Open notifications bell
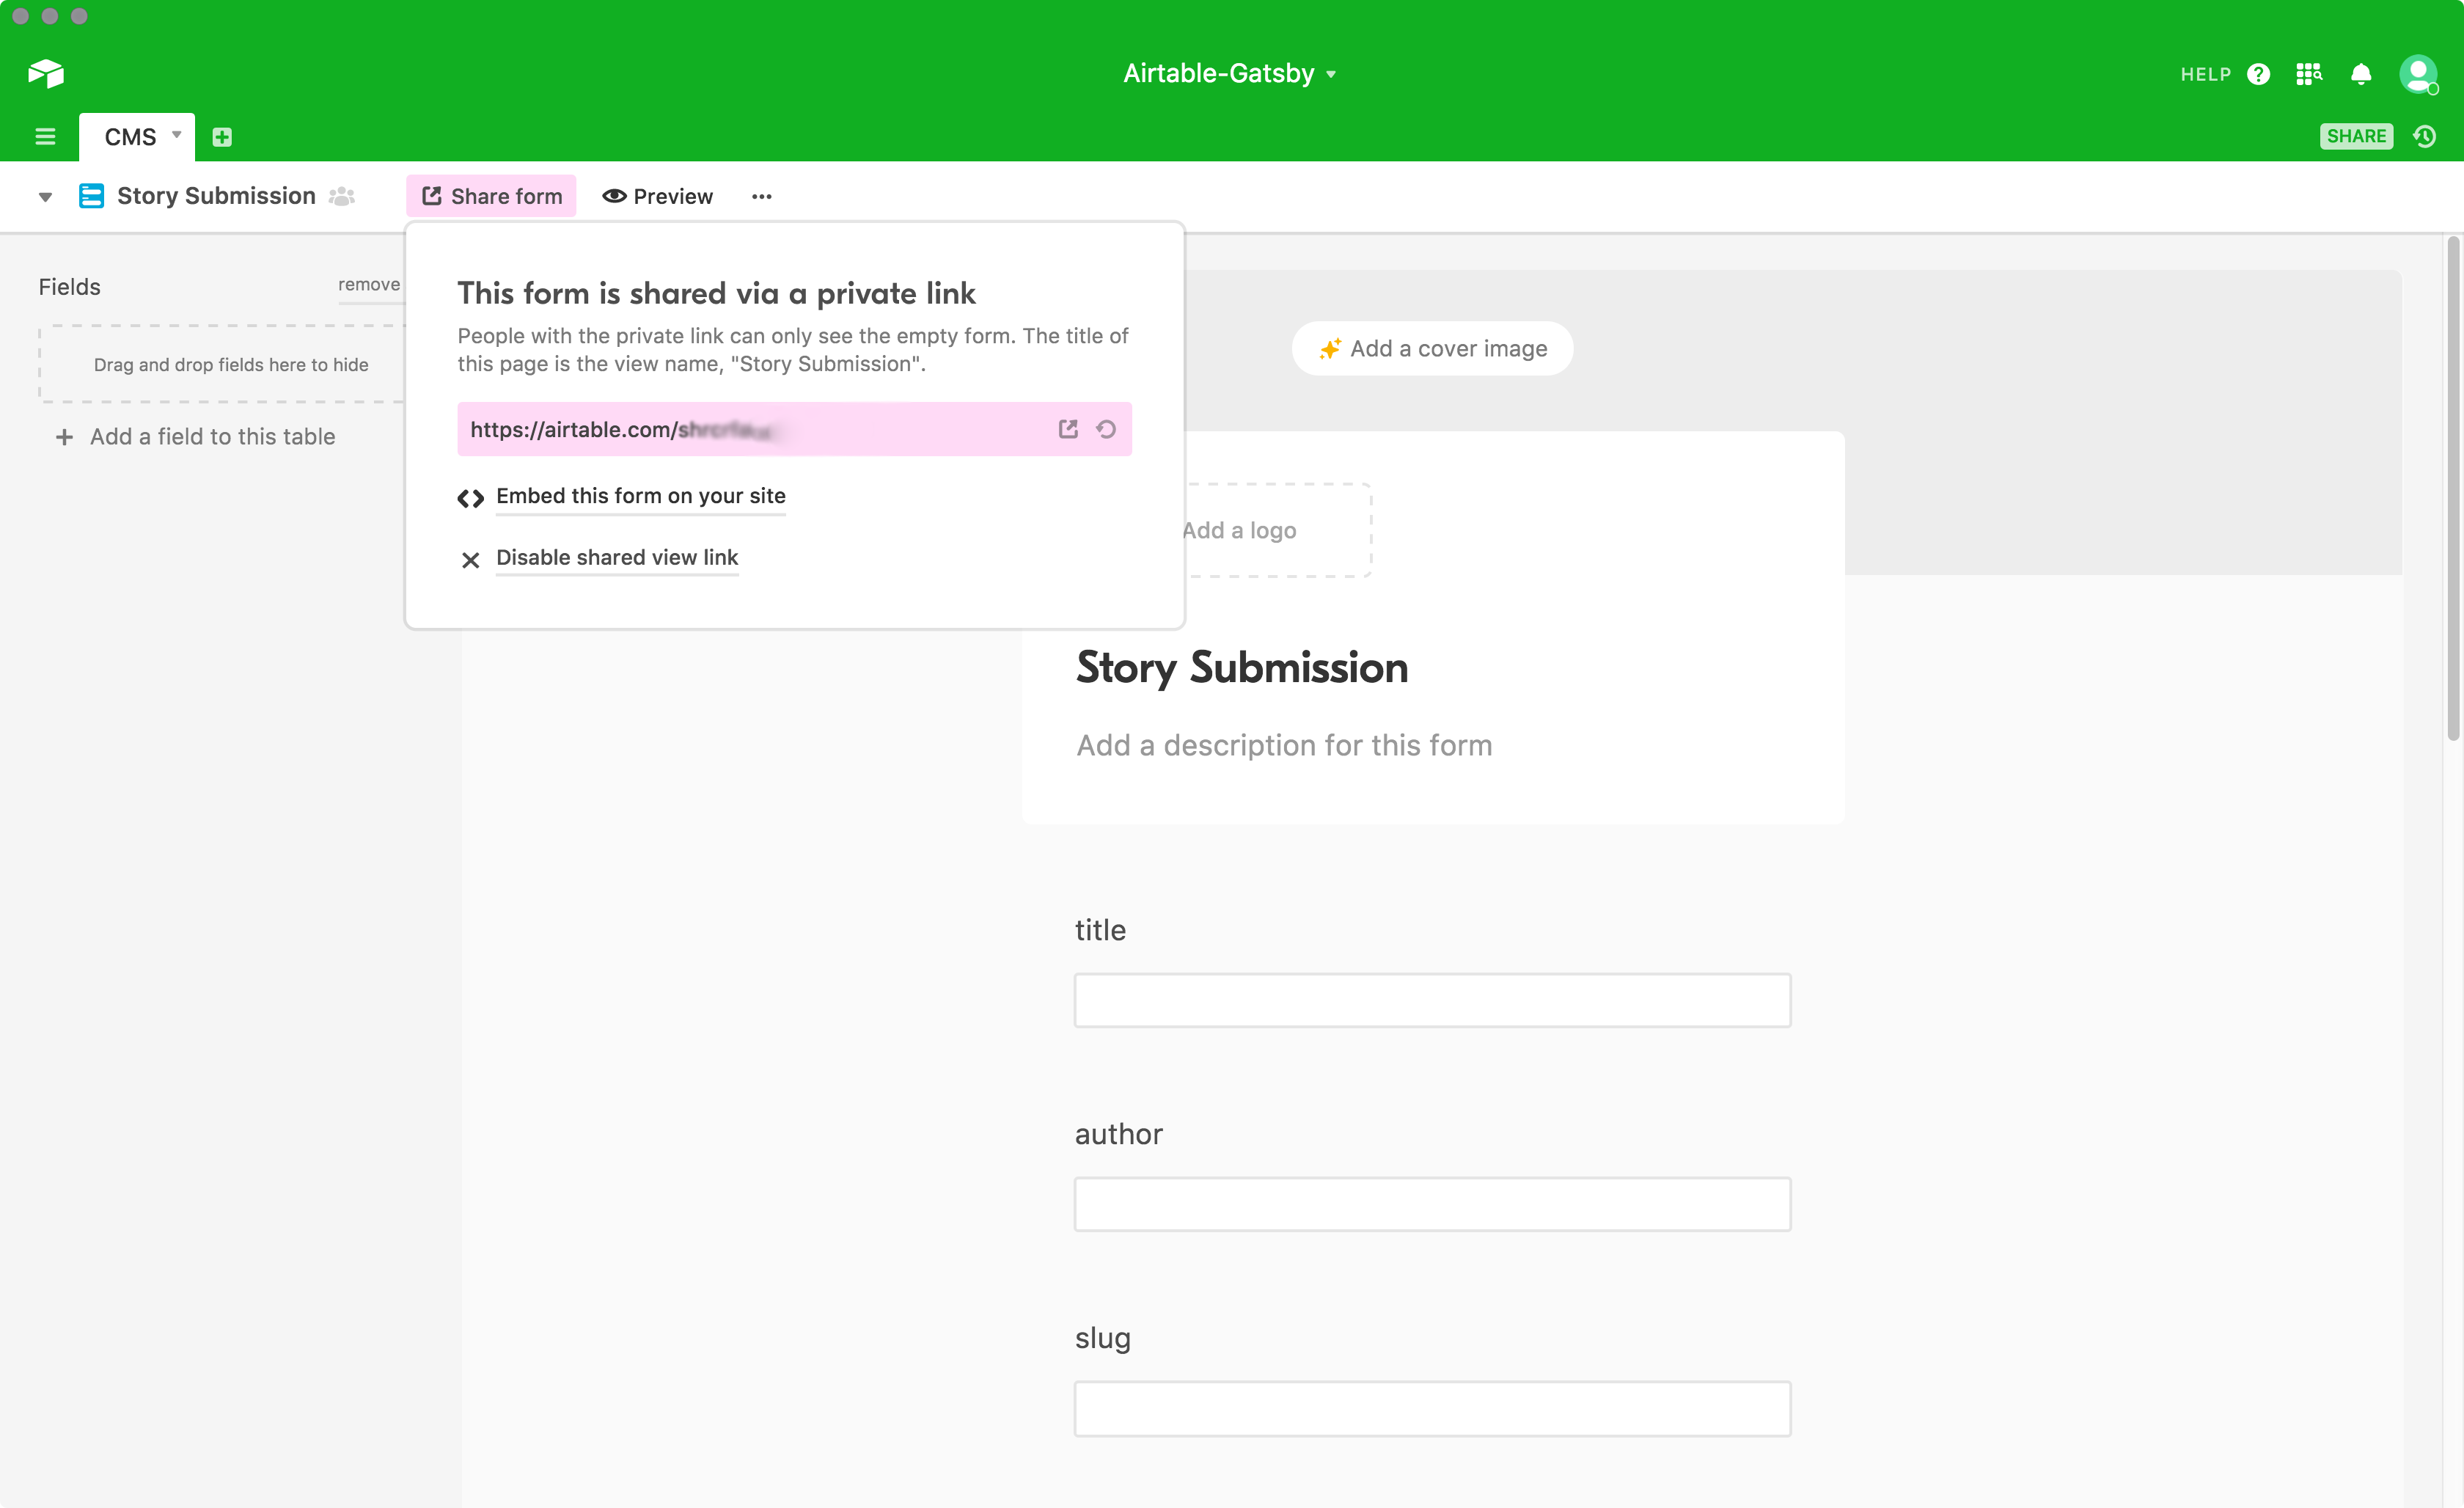2464x1508 pixels. click(2361, 74)
